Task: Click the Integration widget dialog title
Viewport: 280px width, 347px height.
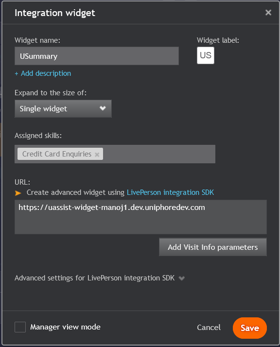Action: 55,13
